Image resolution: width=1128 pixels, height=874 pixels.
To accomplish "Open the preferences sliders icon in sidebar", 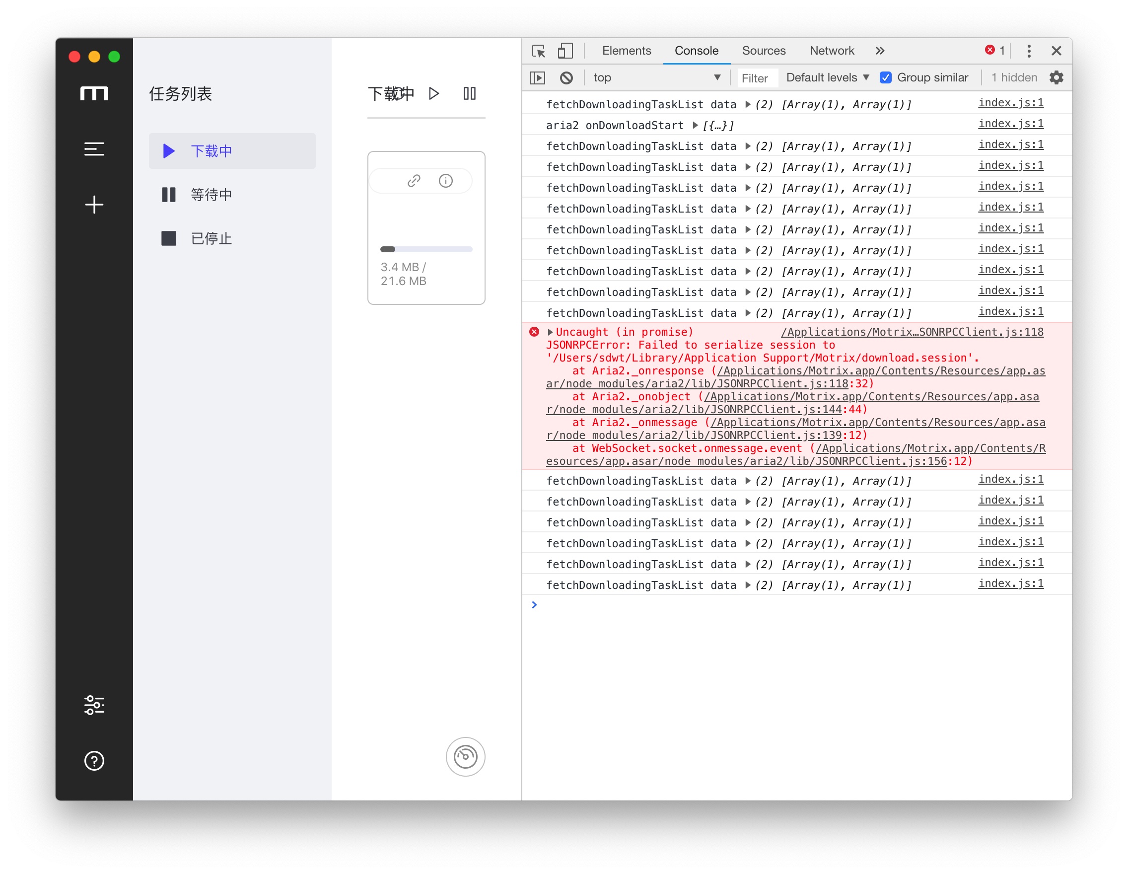I will [94, 705].
